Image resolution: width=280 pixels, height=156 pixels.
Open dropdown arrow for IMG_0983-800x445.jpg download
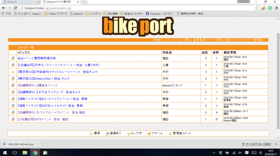pos(41,143)
